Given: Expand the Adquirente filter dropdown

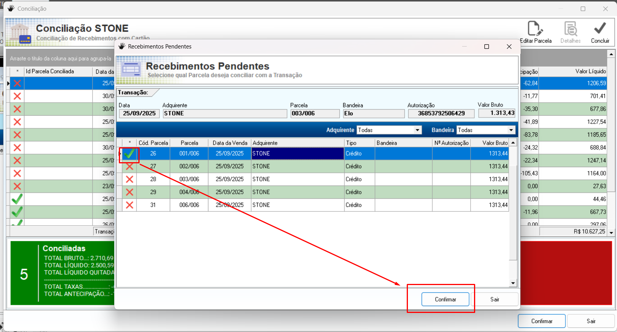Looking at the screenshot, I should [417, 130].
